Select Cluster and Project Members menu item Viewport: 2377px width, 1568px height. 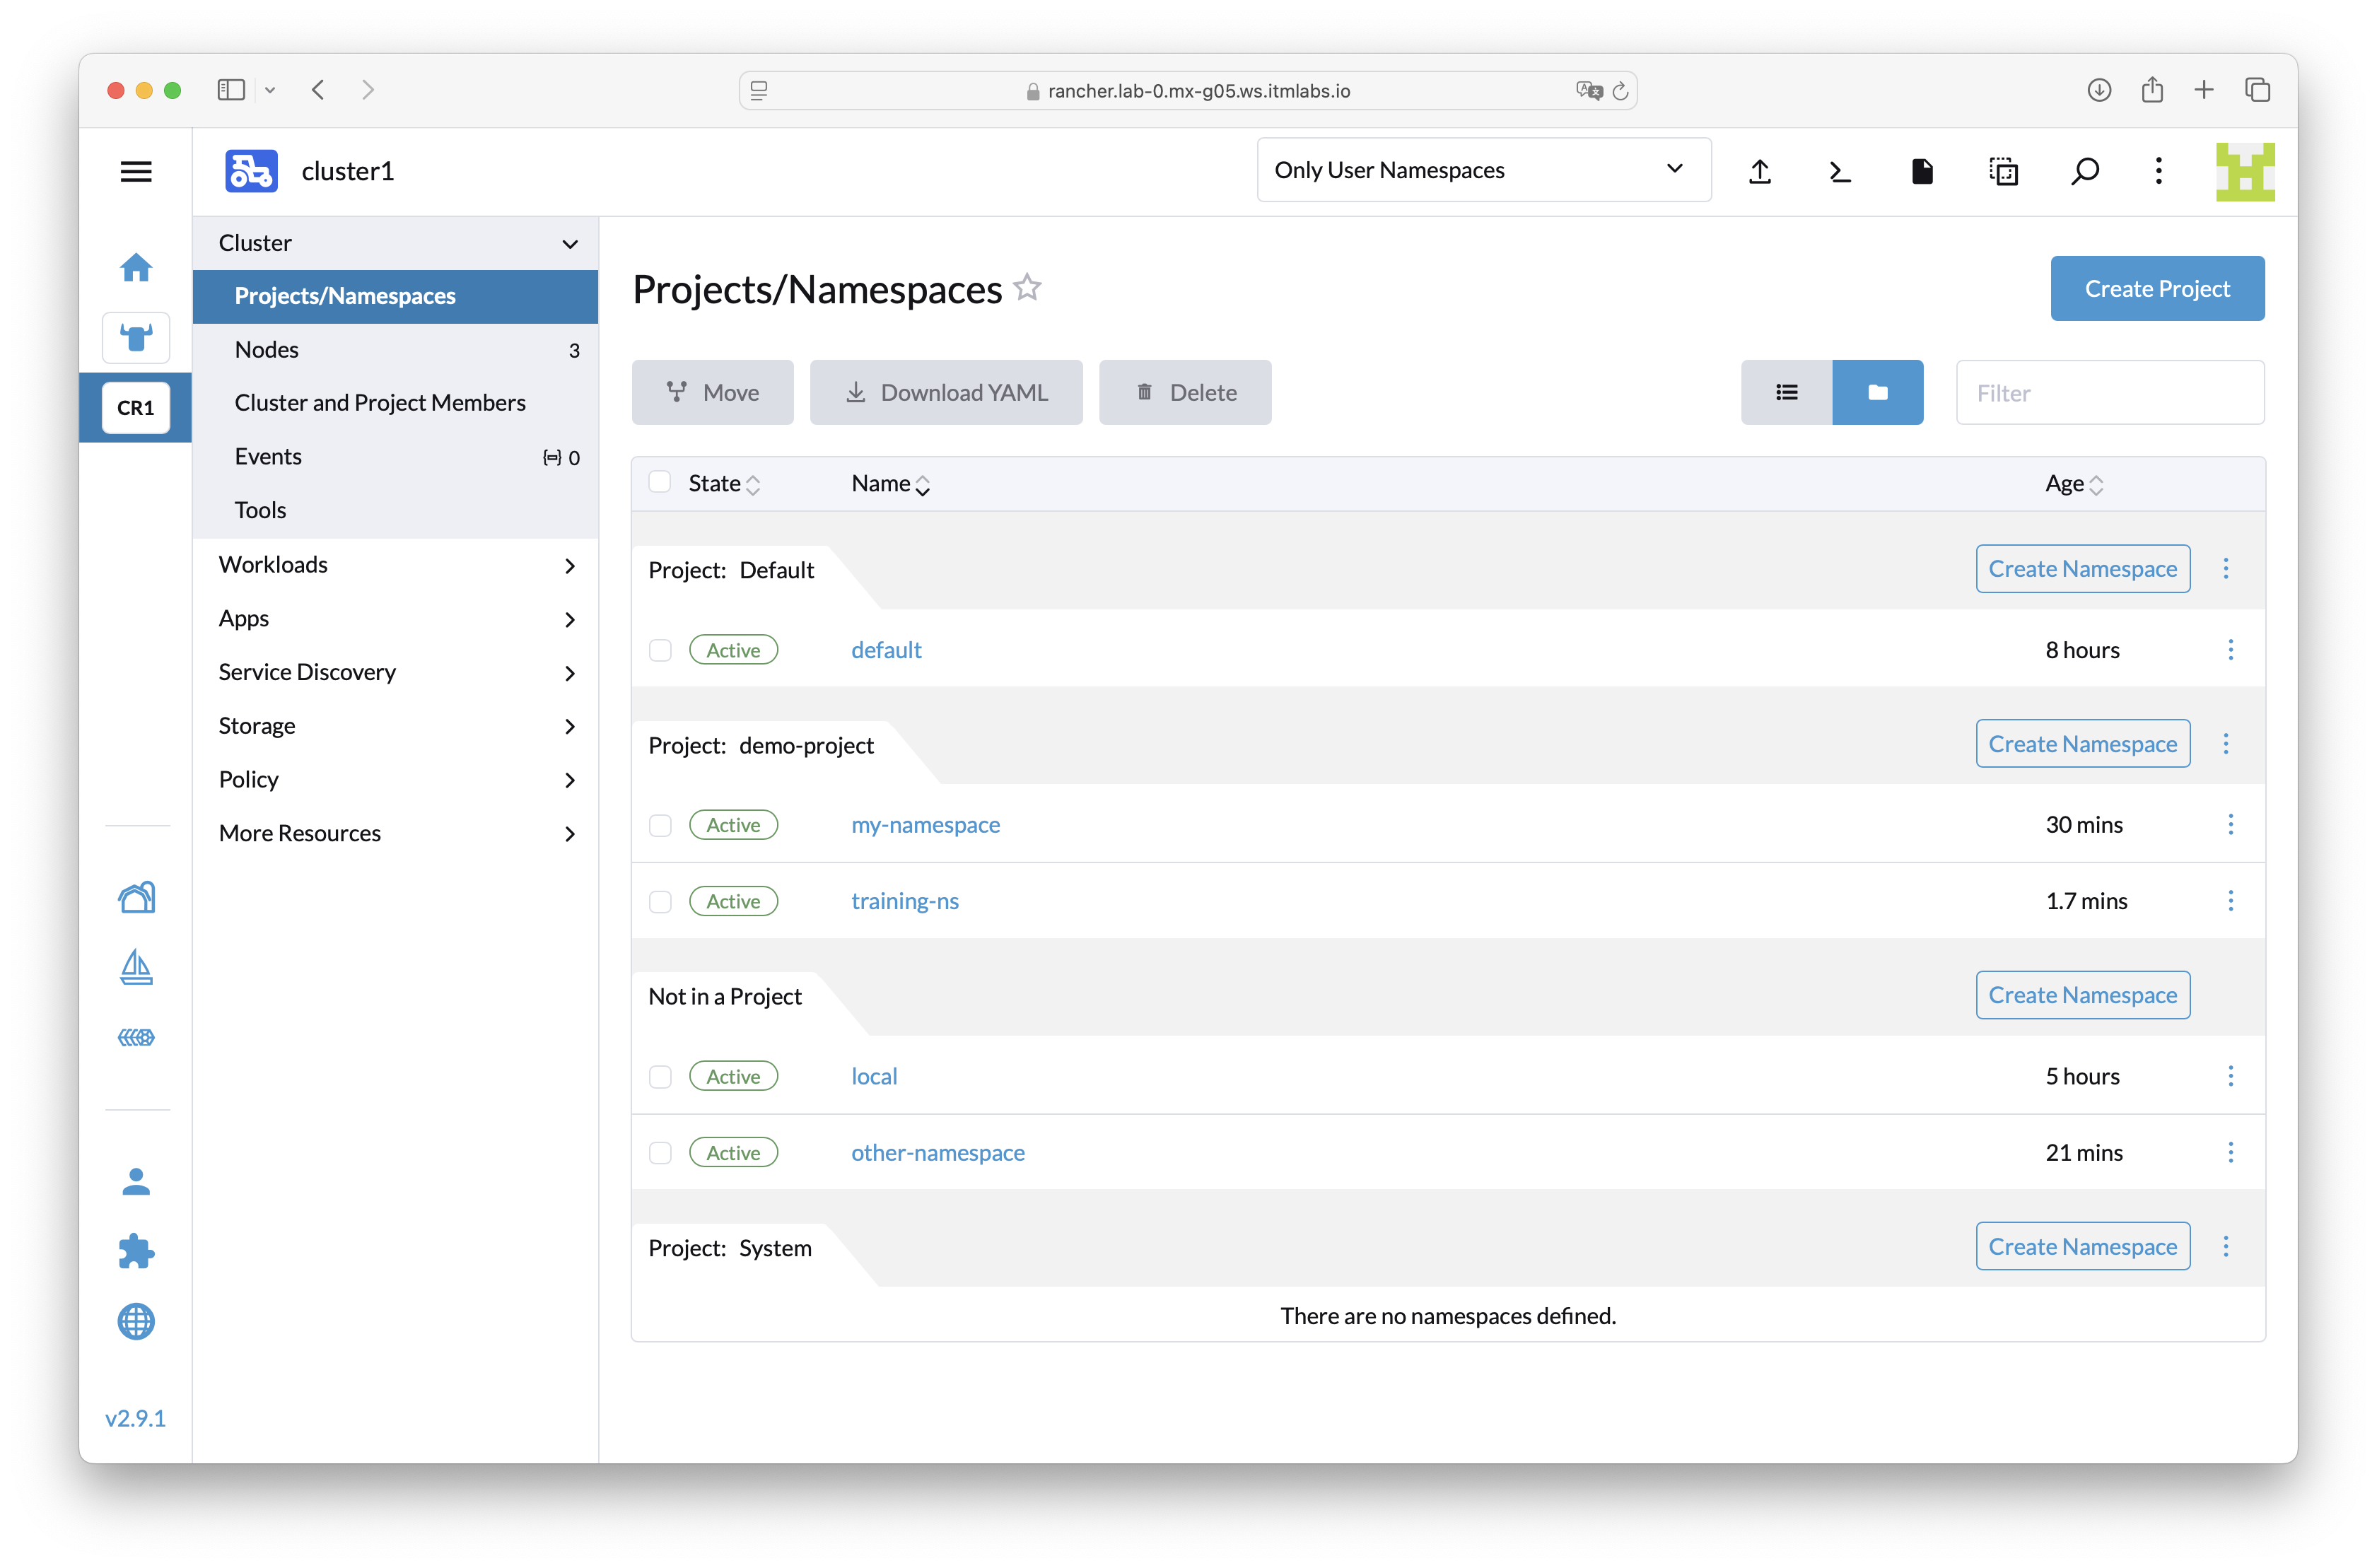[380, 403]
